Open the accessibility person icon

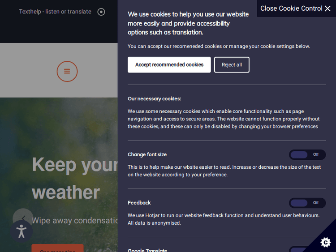(21, 231)
